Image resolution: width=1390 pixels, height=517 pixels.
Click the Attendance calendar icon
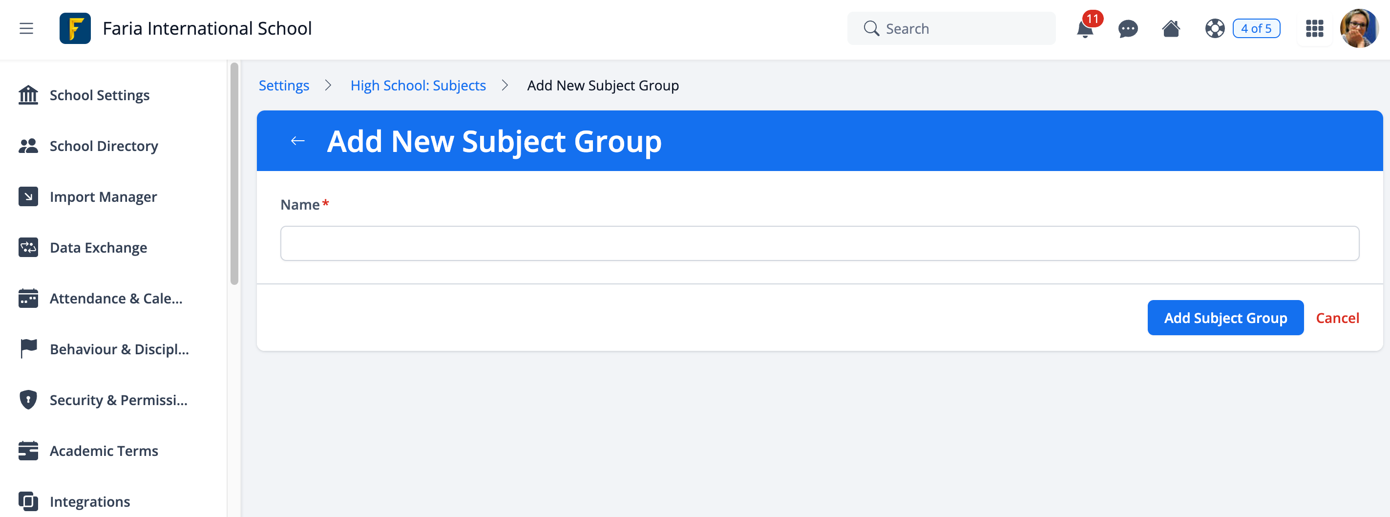(28, 298)
